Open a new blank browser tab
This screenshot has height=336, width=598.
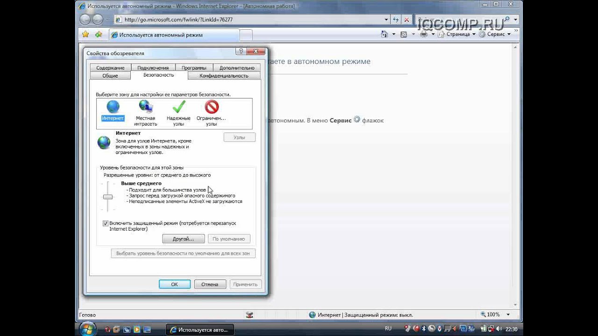pyautogui.click(x=246, y=35)
